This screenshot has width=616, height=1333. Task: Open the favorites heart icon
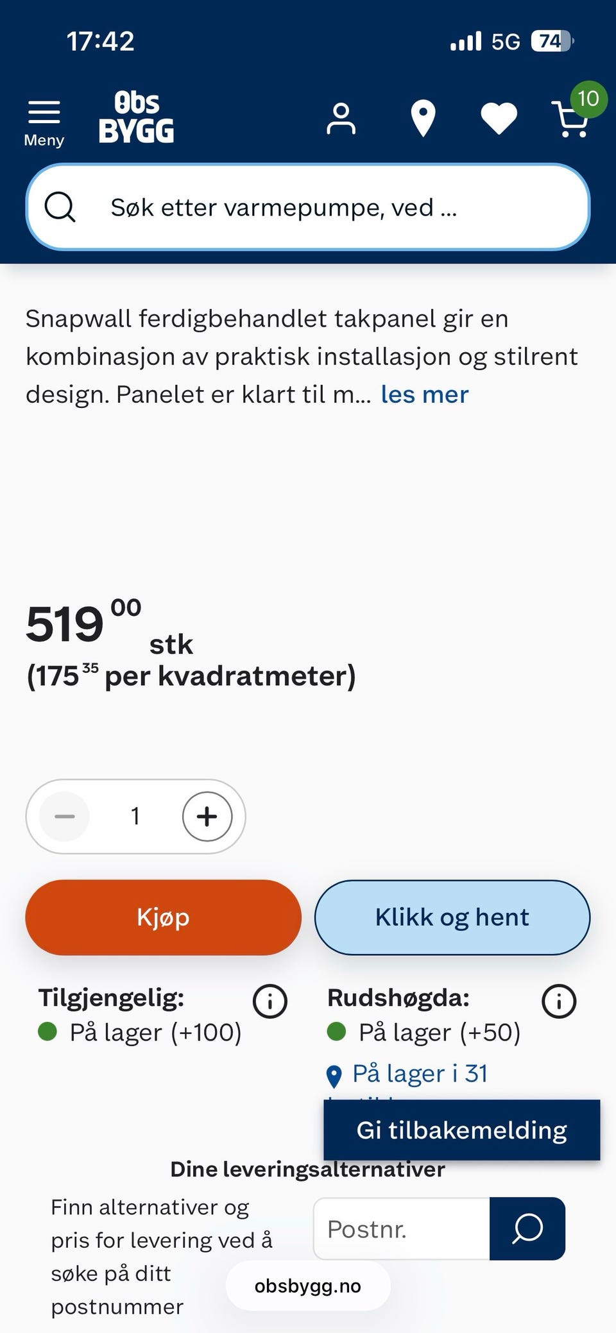pyautogui.click(x=499, y=119)
